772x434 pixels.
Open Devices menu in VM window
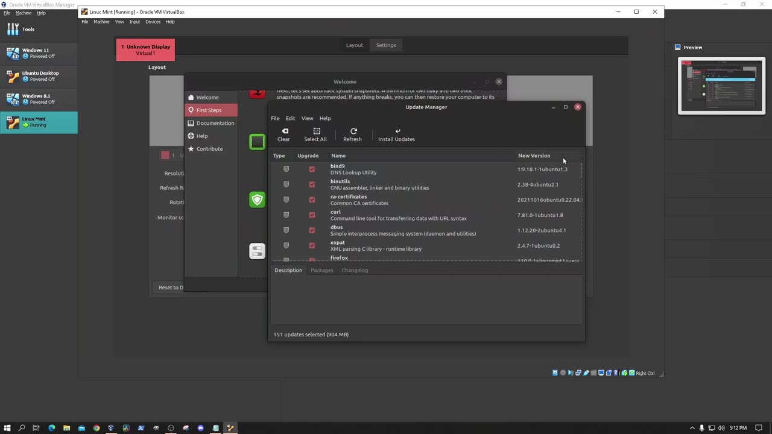(153, 22)
